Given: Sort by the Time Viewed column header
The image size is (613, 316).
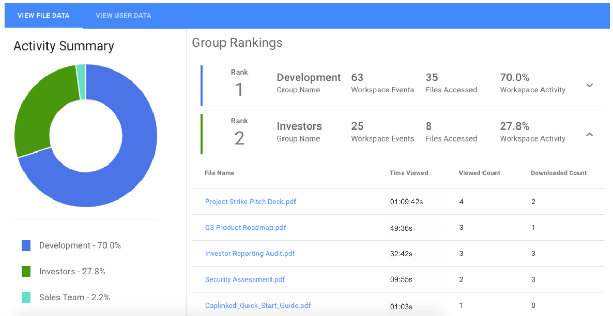Looking at the screenshot, I should pyautogui.click(x=408, y=173).
